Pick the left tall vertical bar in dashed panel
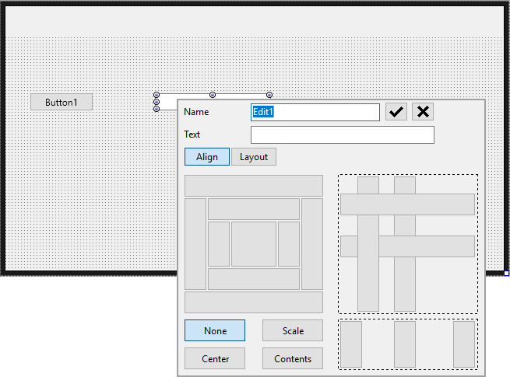This screenshot has width=510, height=377. pyautogui.click(x=368, y=244)
